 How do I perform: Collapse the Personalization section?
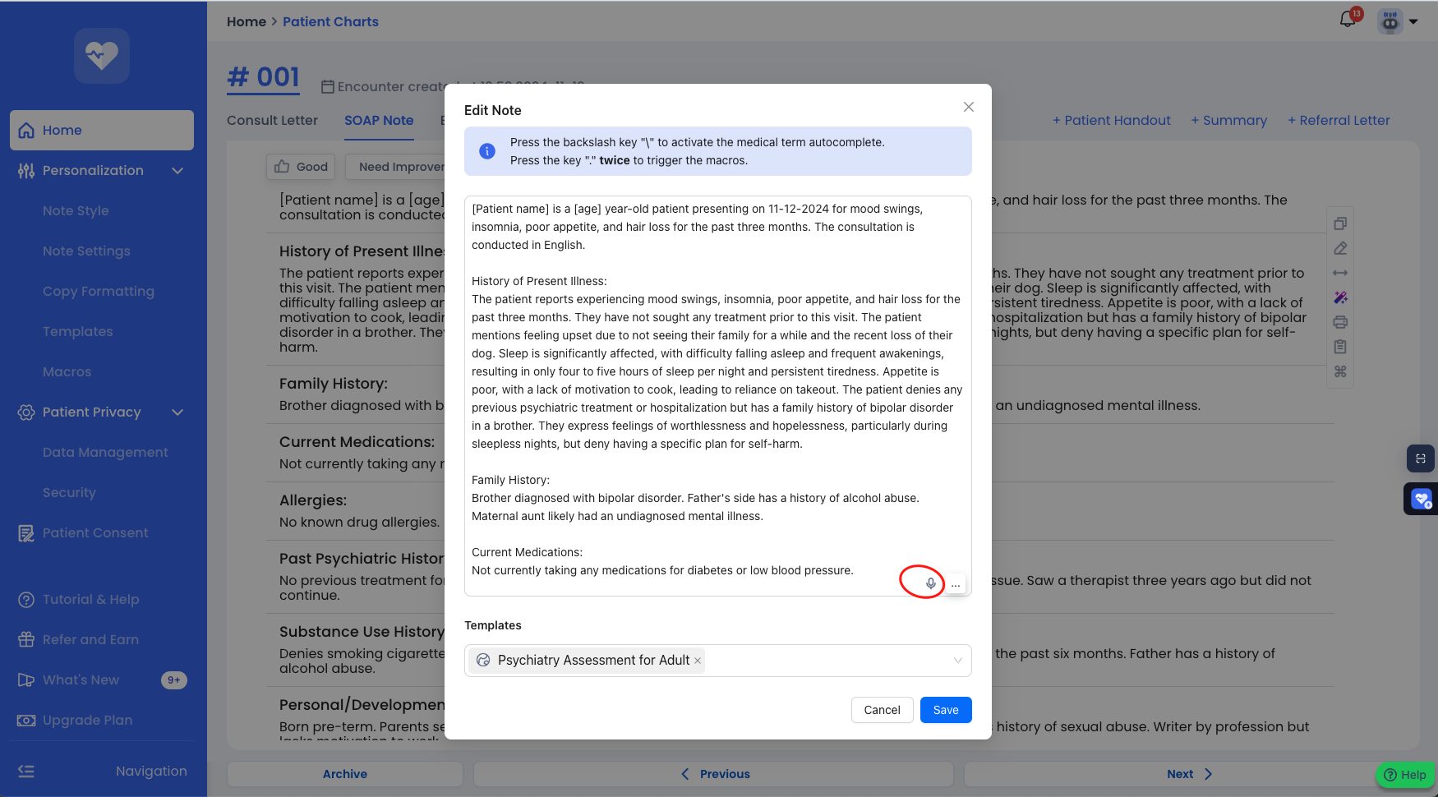point(177,171)
